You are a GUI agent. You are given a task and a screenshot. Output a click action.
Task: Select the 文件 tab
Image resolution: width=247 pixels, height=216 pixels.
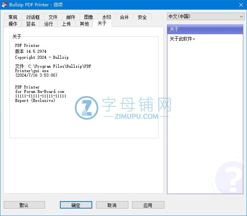[53, 17]
